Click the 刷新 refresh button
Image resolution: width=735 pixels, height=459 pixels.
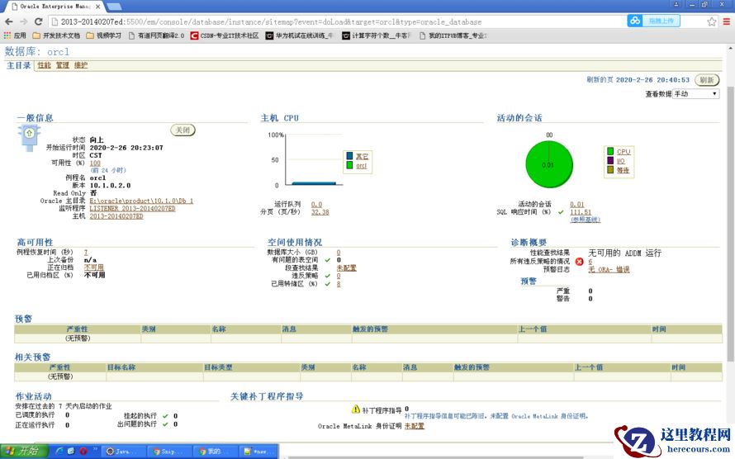706,80
